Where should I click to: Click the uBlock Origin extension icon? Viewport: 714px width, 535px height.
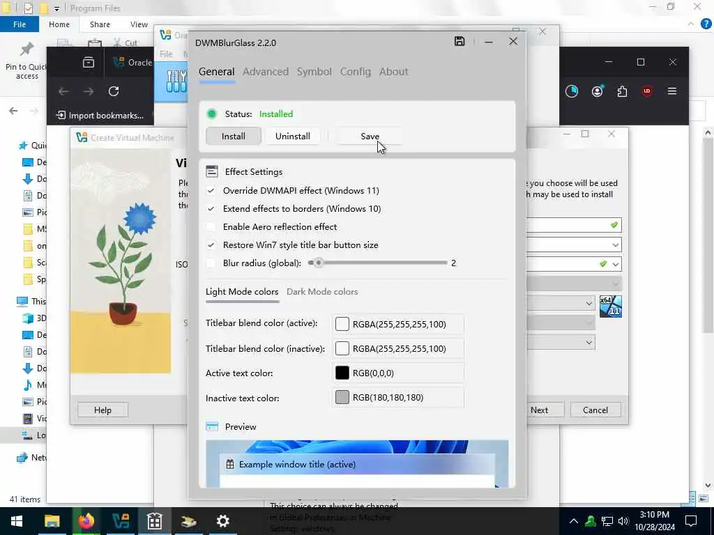[646, 91]
